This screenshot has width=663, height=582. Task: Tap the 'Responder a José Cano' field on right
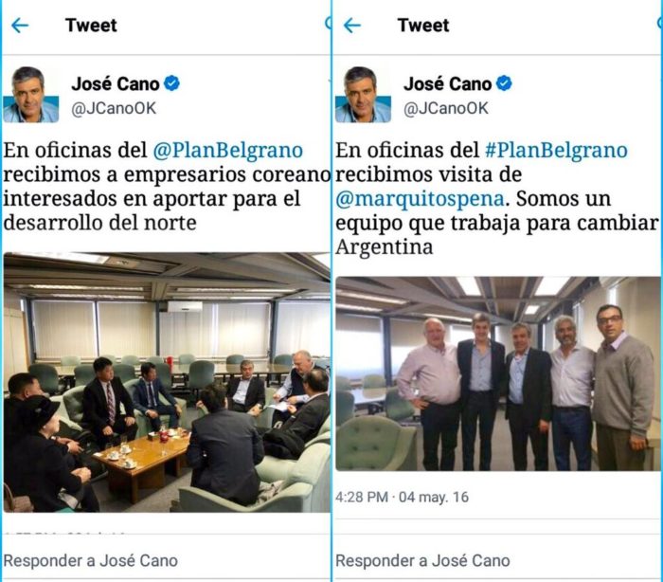tap(497, 560)
